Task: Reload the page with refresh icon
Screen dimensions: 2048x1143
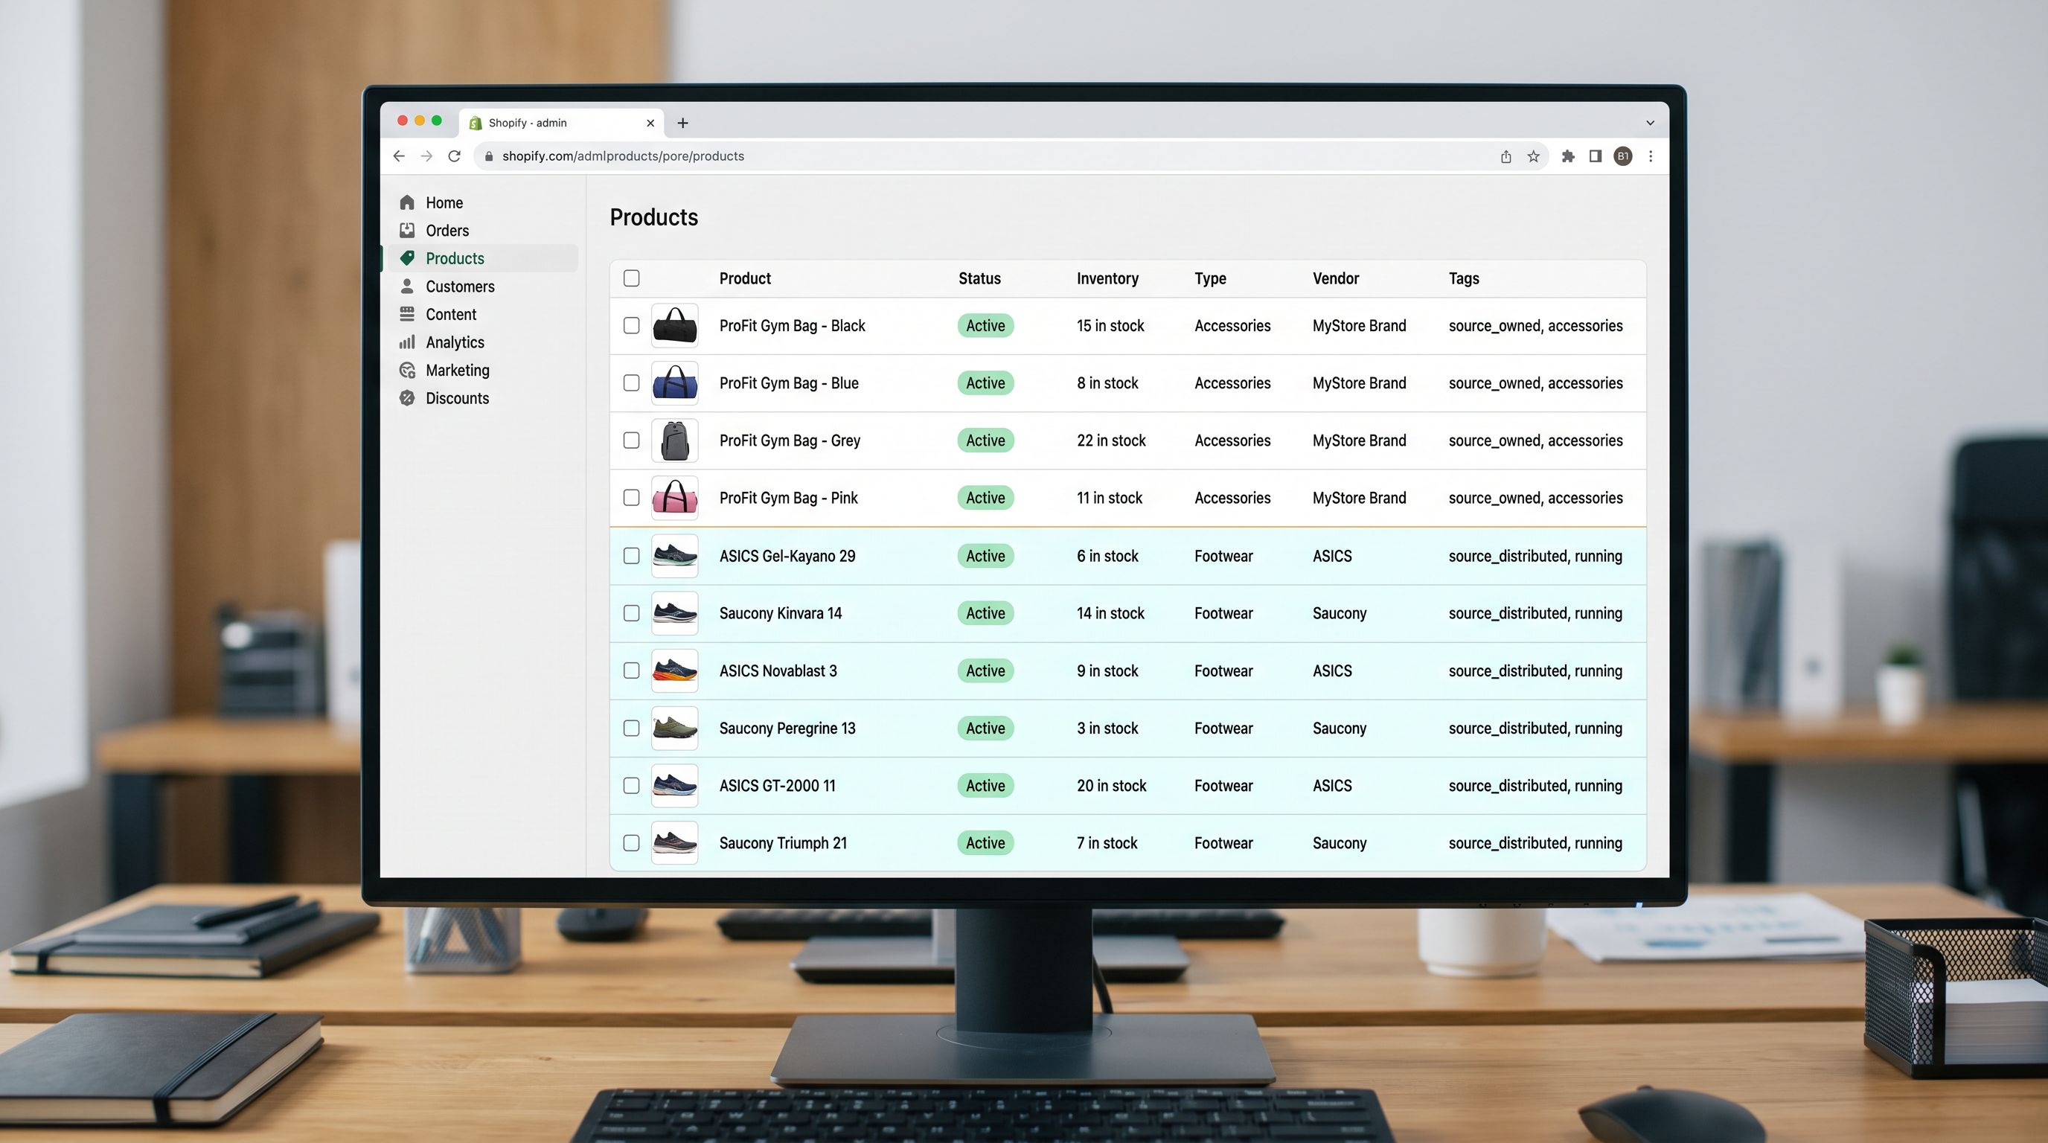Action: click(x=455, y=156)
